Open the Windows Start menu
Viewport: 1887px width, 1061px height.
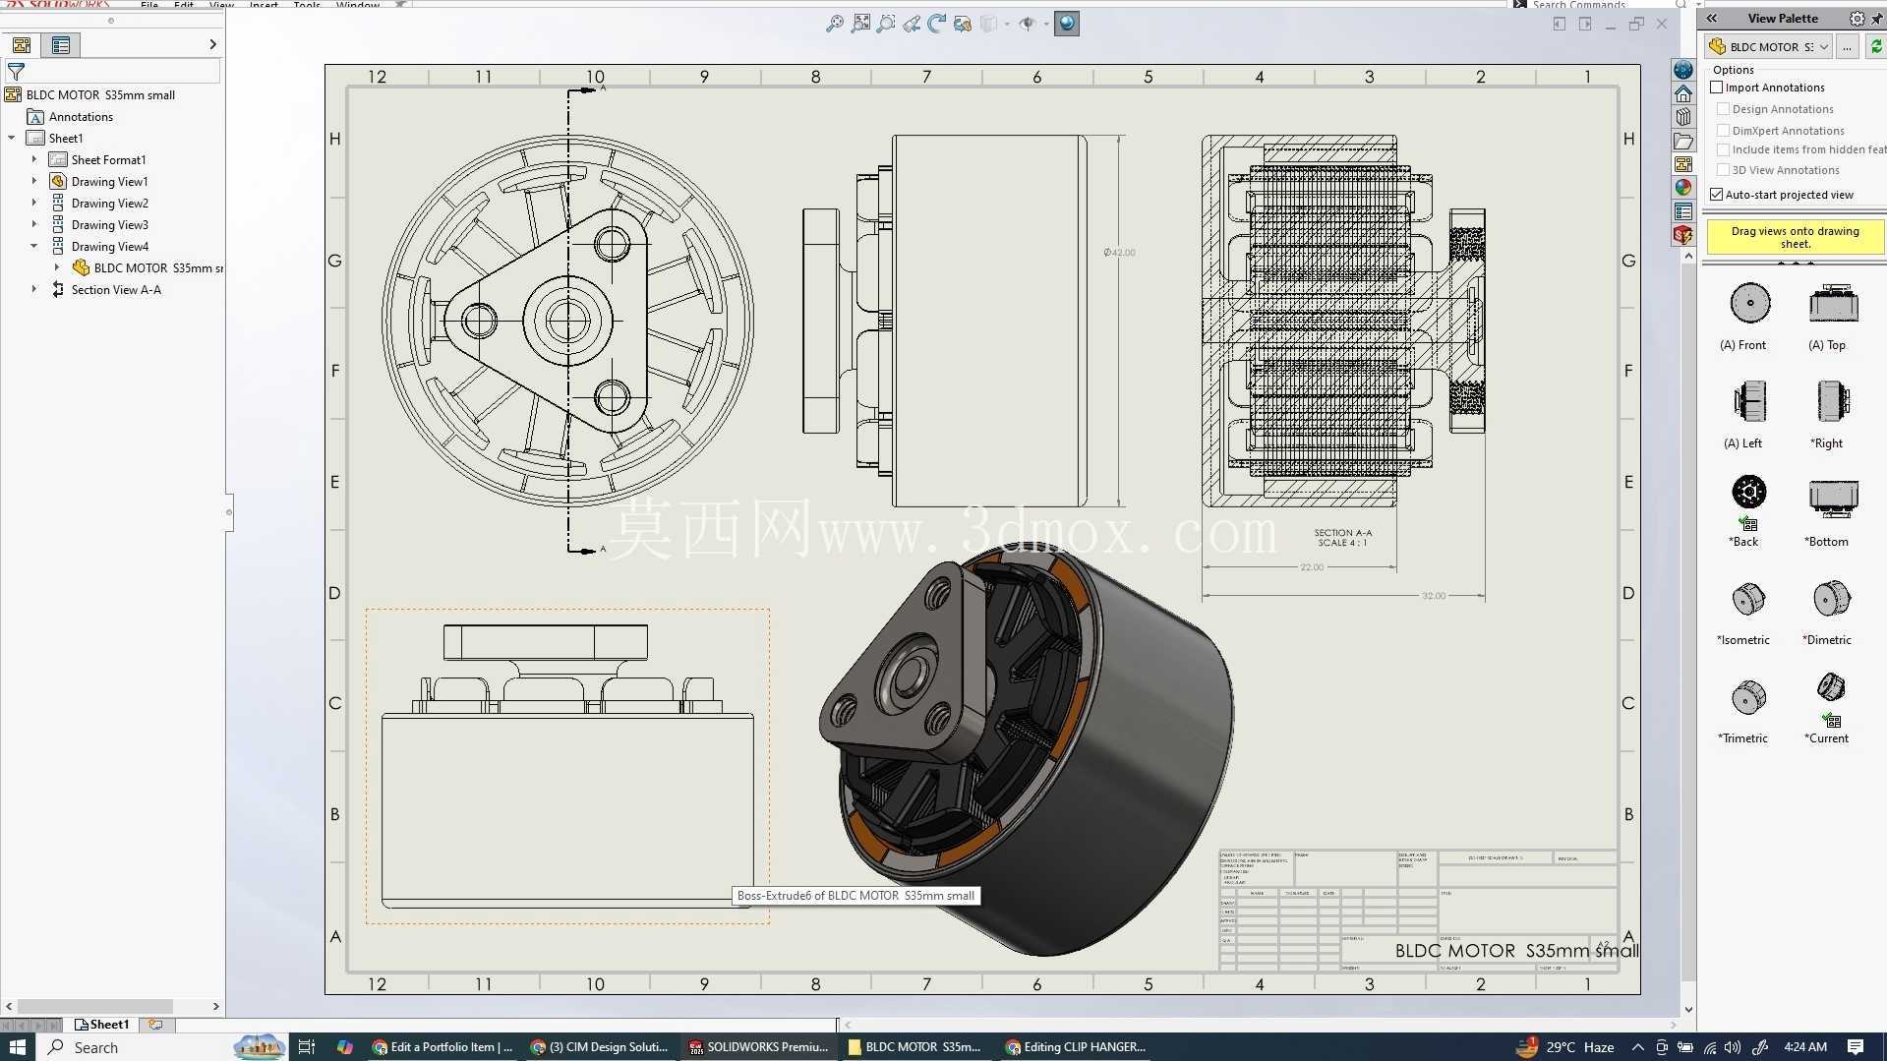click(x=17, y=1047)
